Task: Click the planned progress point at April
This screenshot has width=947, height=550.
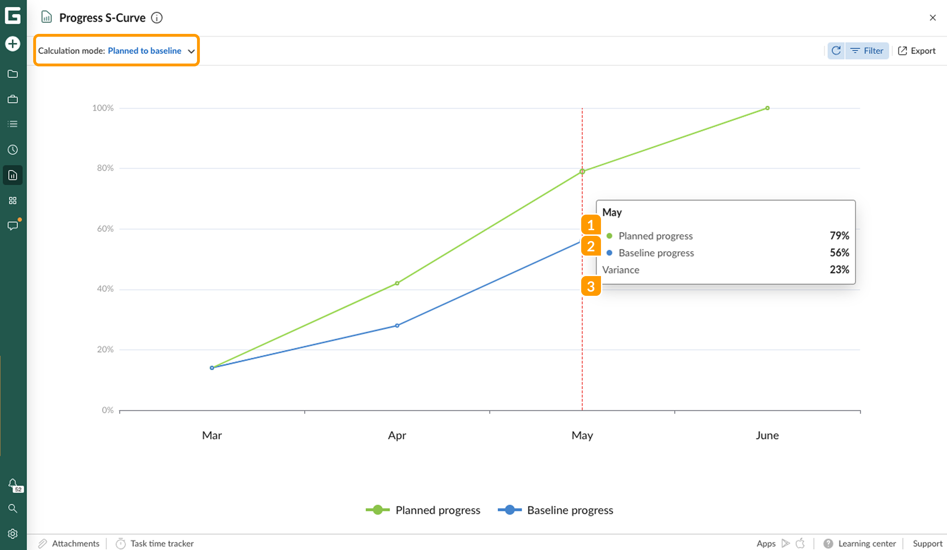Action: coord(397,283)
